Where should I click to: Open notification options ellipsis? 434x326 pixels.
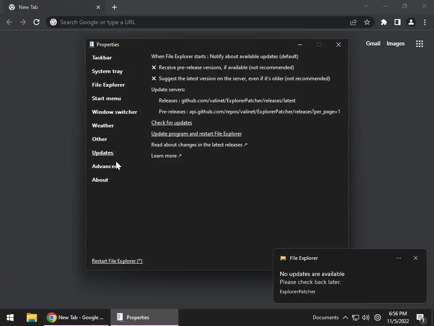(x=399, y=258)
